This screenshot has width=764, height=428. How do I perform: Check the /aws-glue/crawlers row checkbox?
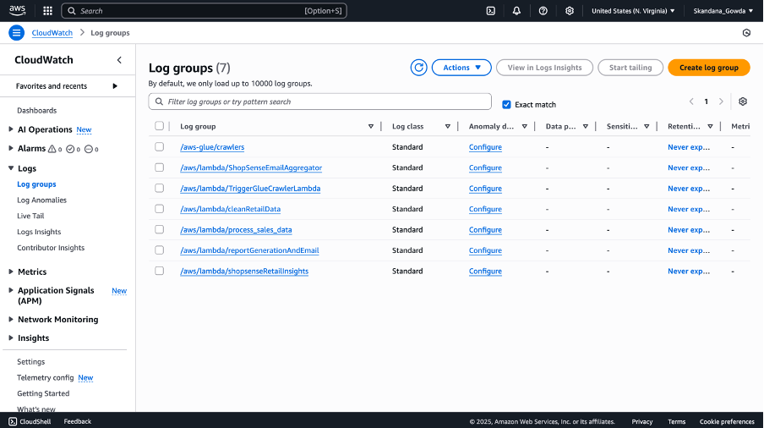point(160,146)
